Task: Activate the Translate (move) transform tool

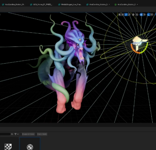Action: coord(123,15)
